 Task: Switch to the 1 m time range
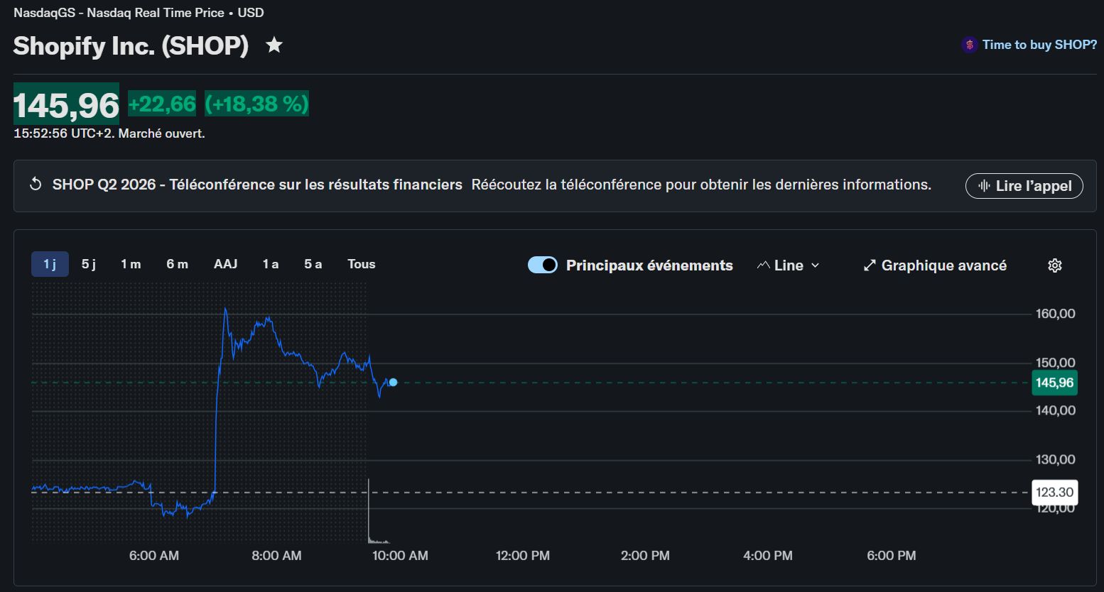point(131,264)
